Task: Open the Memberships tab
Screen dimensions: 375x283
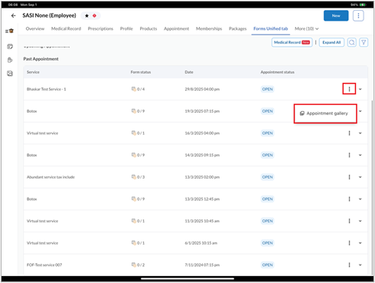Action: [209, 28]
